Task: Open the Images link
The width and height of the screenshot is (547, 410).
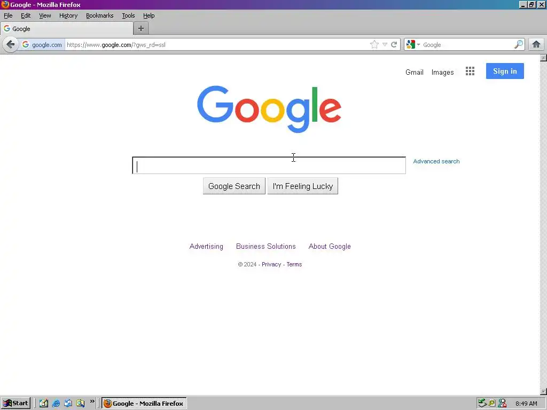Action: point(443,72)
